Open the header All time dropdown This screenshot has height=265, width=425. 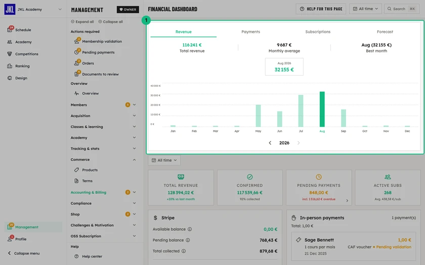point(365,9)
